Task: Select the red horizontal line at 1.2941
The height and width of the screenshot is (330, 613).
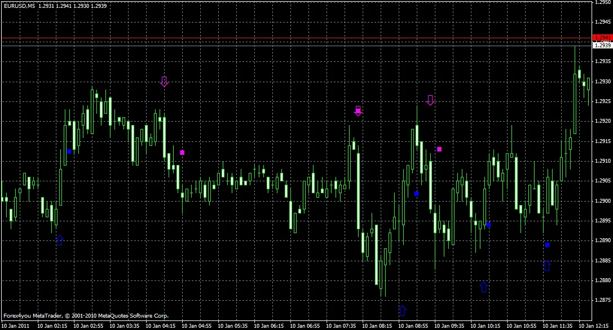Action: pyautogui.click(x=296, y=38)
